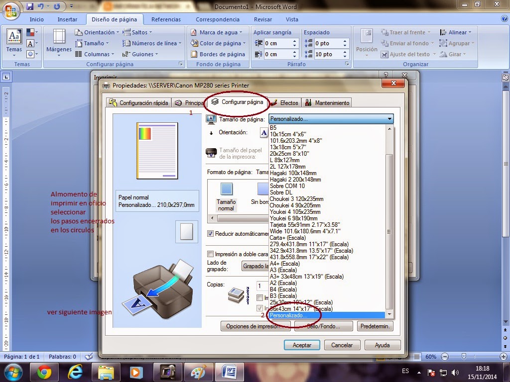Switch to Inicio ribbon tab
Screen dimensions: 510x382
(36, 19)
